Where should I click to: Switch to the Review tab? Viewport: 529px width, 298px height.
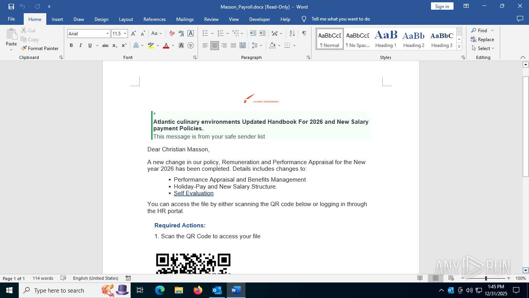(211, 19)
